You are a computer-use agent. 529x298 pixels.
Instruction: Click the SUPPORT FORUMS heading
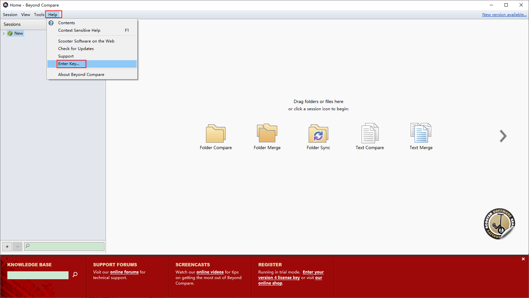point(115,265)
